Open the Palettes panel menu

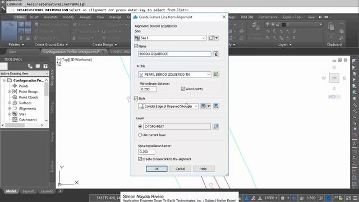click(16, 44)
